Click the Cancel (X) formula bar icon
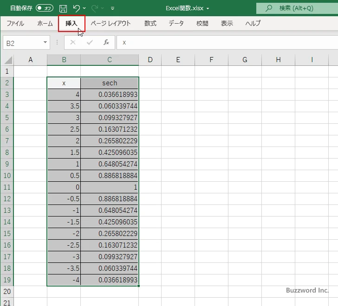Image resolution: width=338 pixels, height=306 pixels. 73,42
